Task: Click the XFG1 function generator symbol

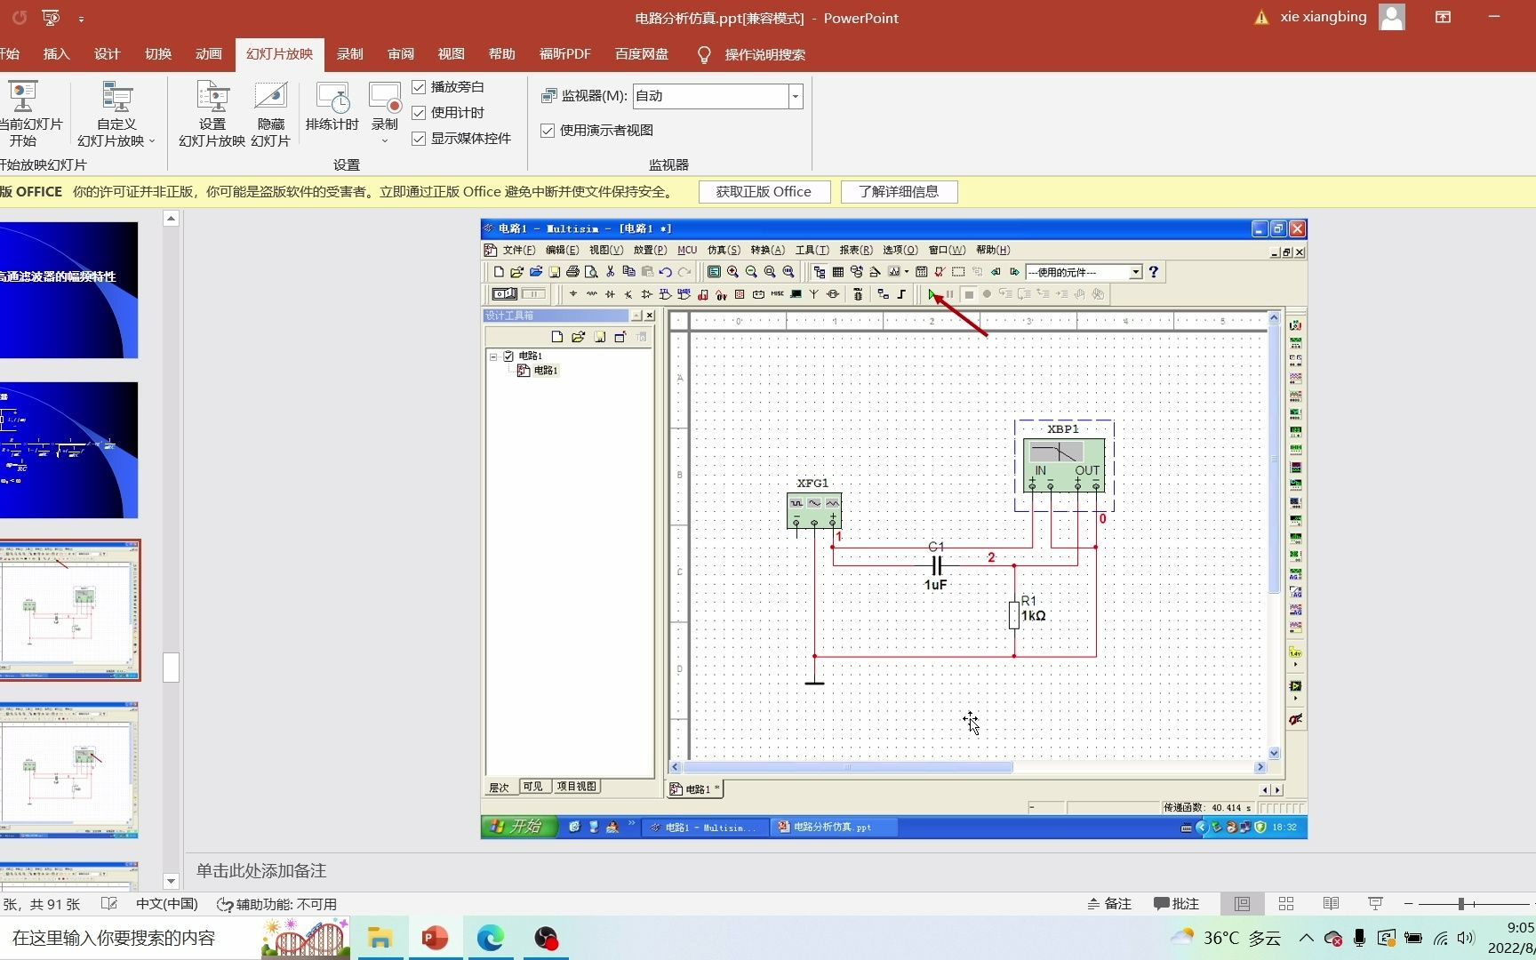Action: point(813,510)
